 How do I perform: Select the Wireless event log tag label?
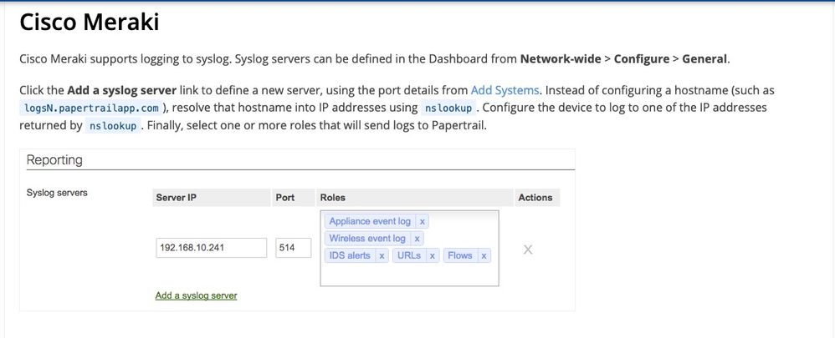click(367, 239)
